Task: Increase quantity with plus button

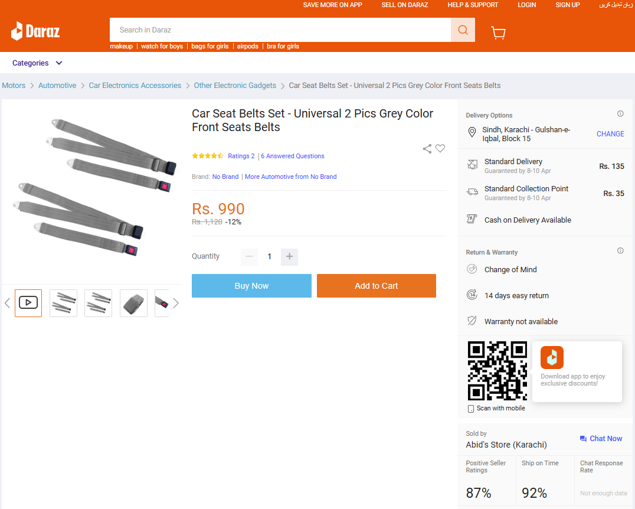Action: click(289, 256)
